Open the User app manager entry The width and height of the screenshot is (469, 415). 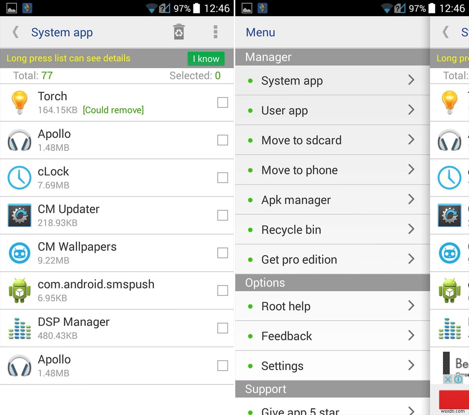point(333,110)
